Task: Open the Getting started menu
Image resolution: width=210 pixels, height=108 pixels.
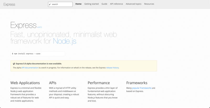Action: [91, 4]
